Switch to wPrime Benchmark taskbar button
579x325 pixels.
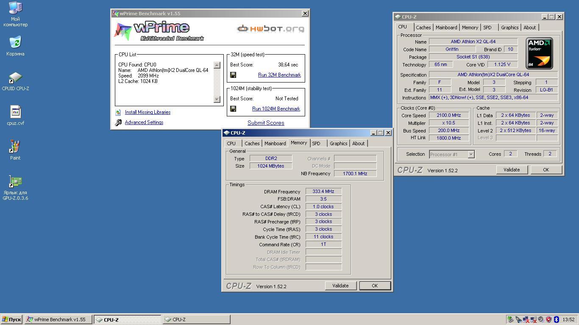58,319
